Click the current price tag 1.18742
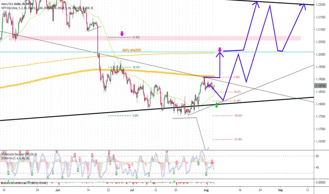Screen dimensions: 329x194 pos(321,86)
